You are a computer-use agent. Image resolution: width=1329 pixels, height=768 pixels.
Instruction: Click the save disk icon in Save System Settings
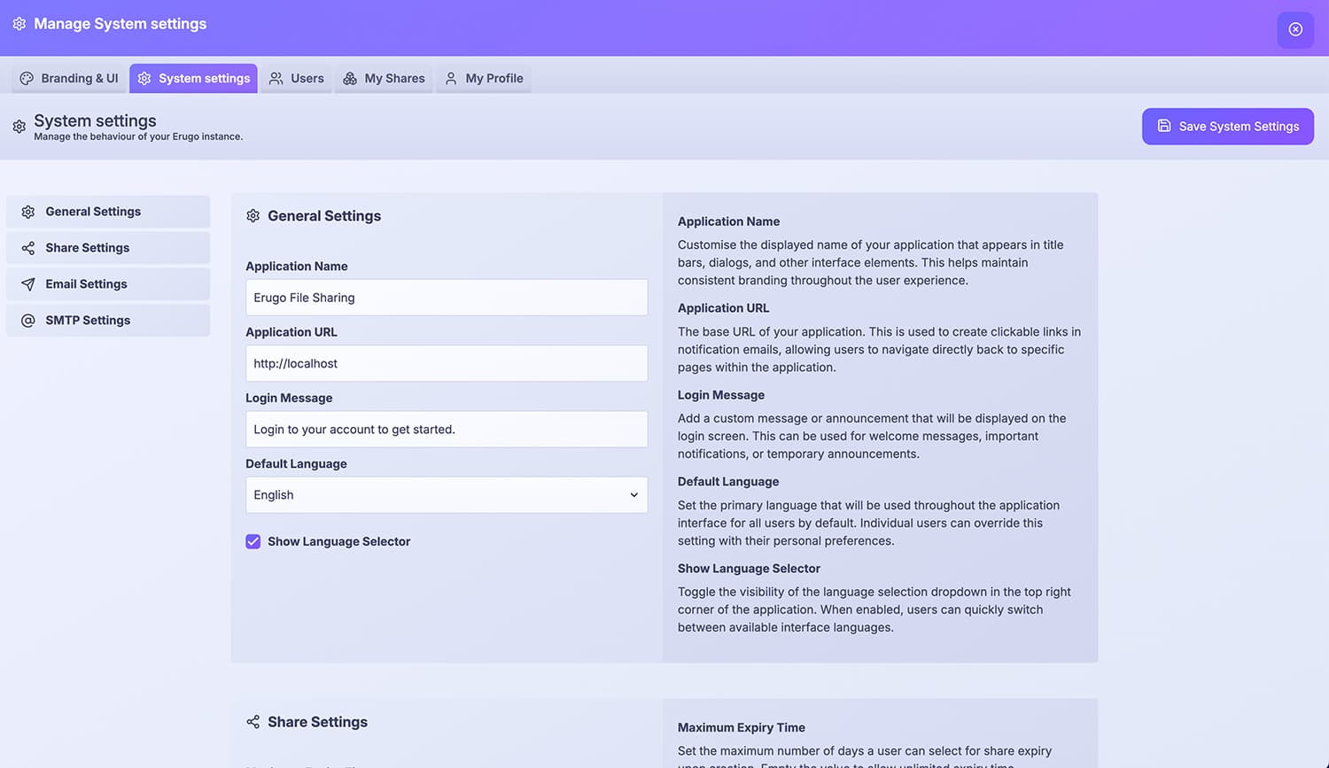(1163, 126)
